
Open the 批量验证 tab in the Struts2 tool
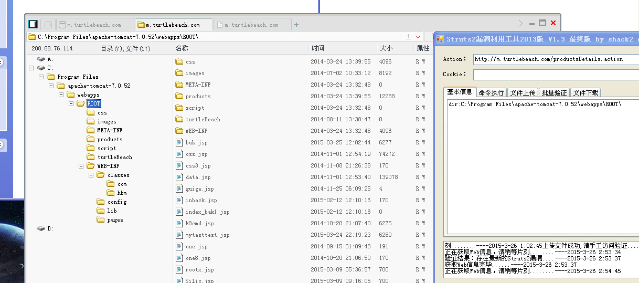[554, 92]
